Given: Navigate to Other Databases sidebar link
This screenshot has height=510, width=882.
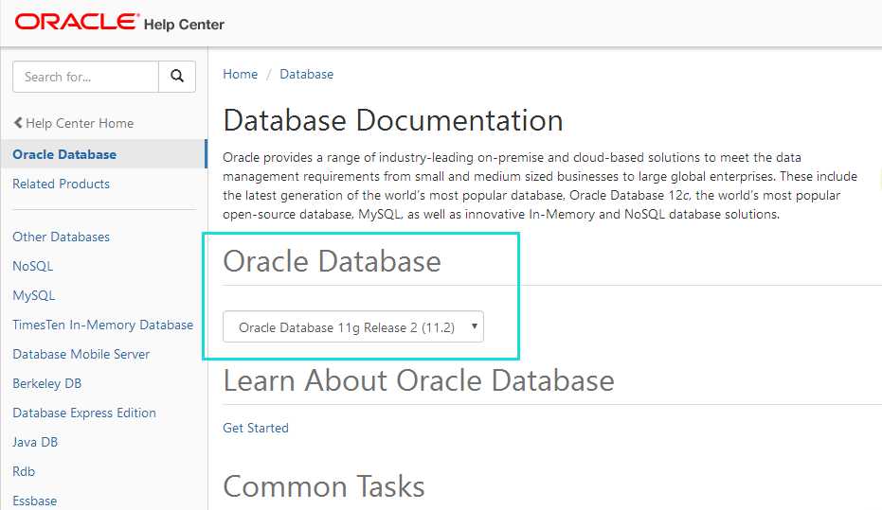Looking at the screenshot, I should [x=61, y=237].
